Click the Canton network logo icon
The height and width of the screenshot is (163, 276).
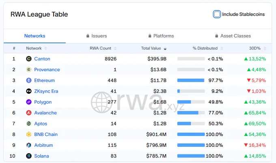[x=29, y=59]
